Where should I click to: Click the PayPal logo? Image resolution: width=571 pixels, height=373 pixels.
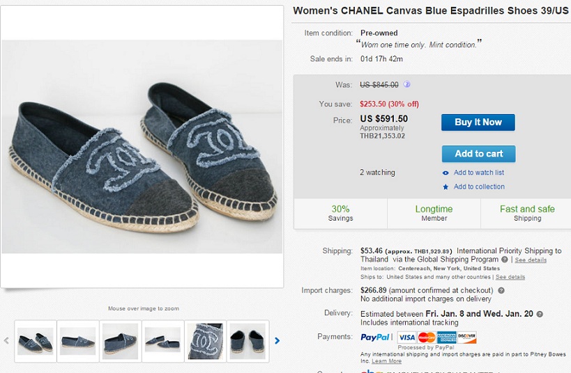tap(375, 338)
